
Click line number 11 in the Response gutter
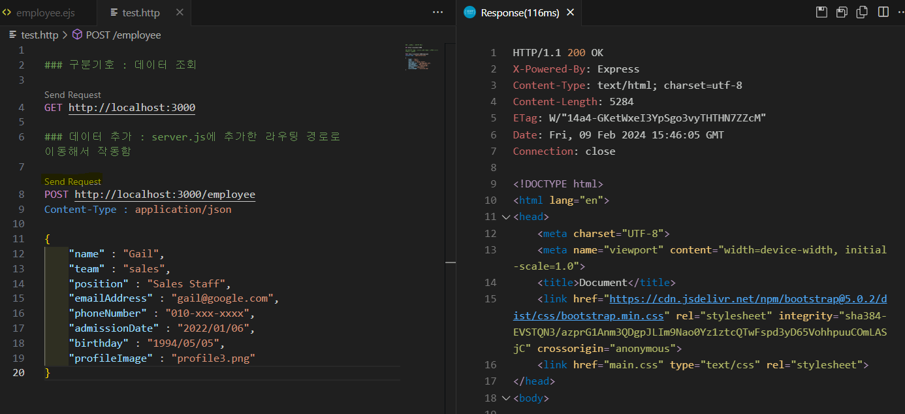490,217
